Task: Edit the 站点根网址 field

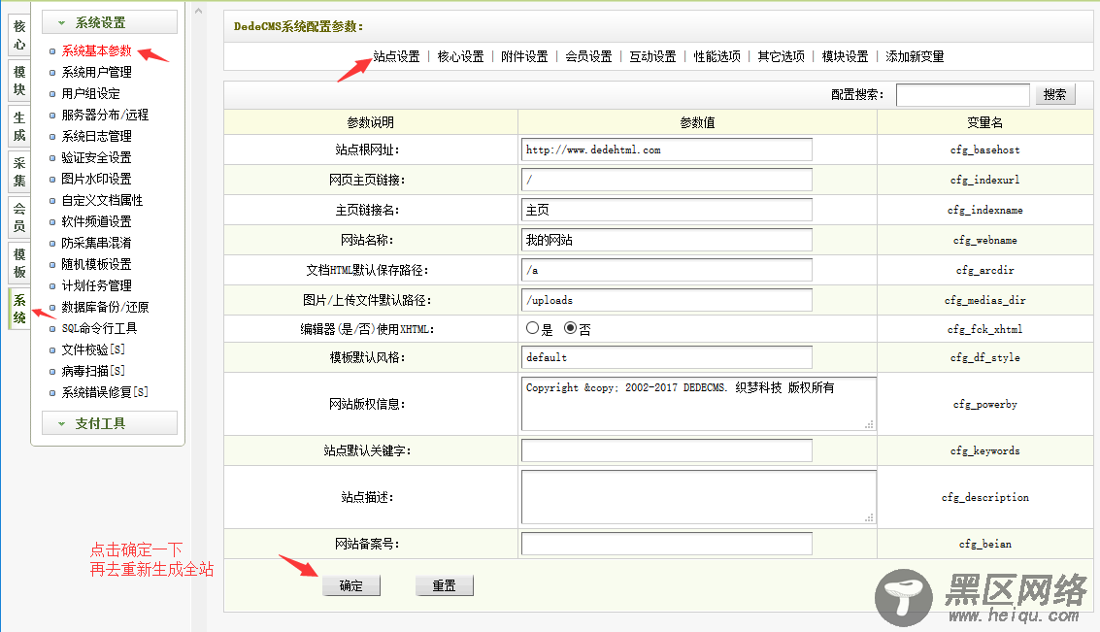Action: pyautogui.click(x=666, y=150)
